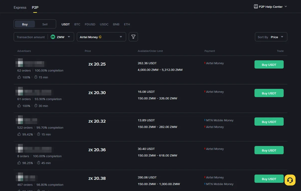The image size is (301, 191).
Task: Click the 150.00 ZMW - 618.00 ZMW limit
Action: pos(158,155)
